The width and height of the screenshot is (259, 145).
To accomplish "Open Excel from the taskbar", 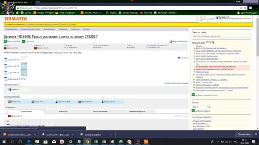I will click(96, 142).
